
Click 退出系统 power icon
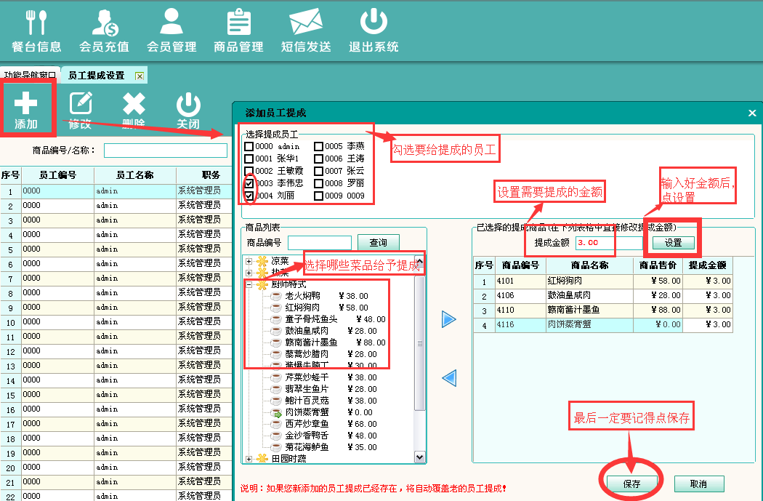click(x=374, y=31)
